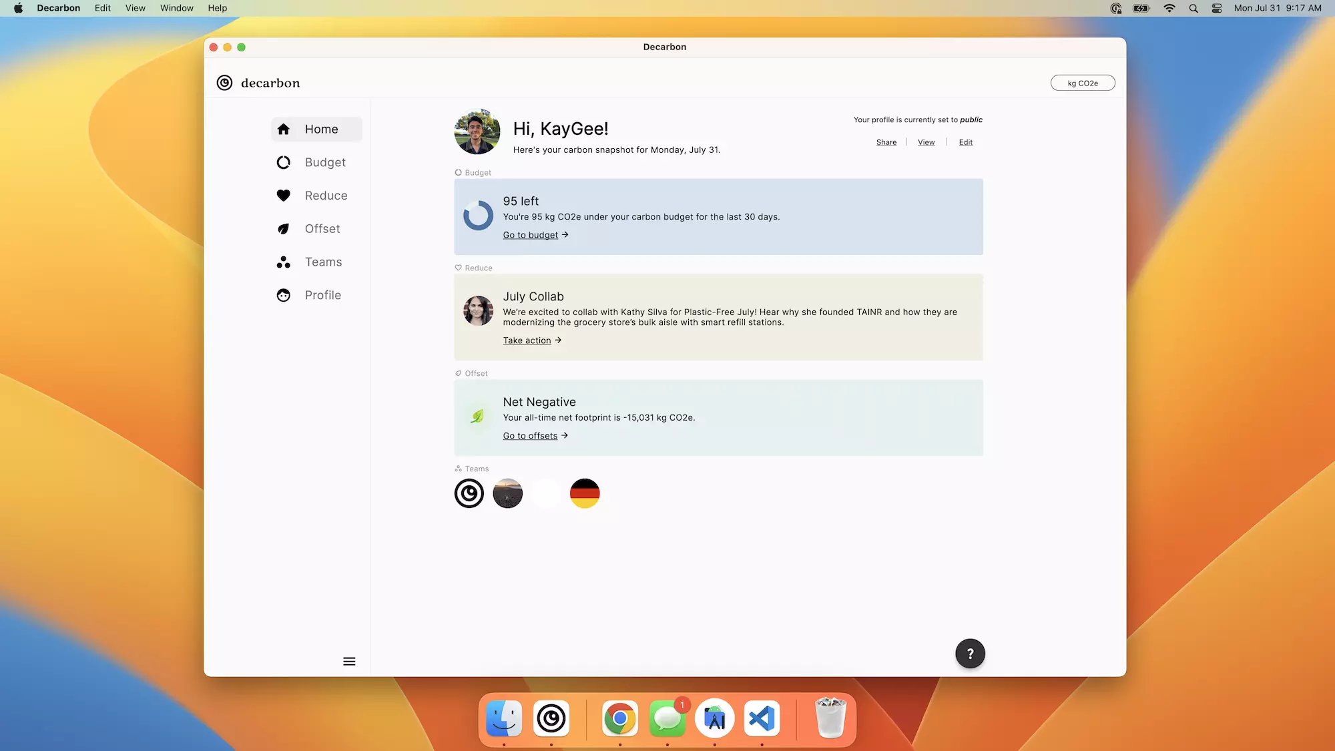Open the help question mark icon
Viewport: 1335px width, 751px height.
tap(970, 653)
